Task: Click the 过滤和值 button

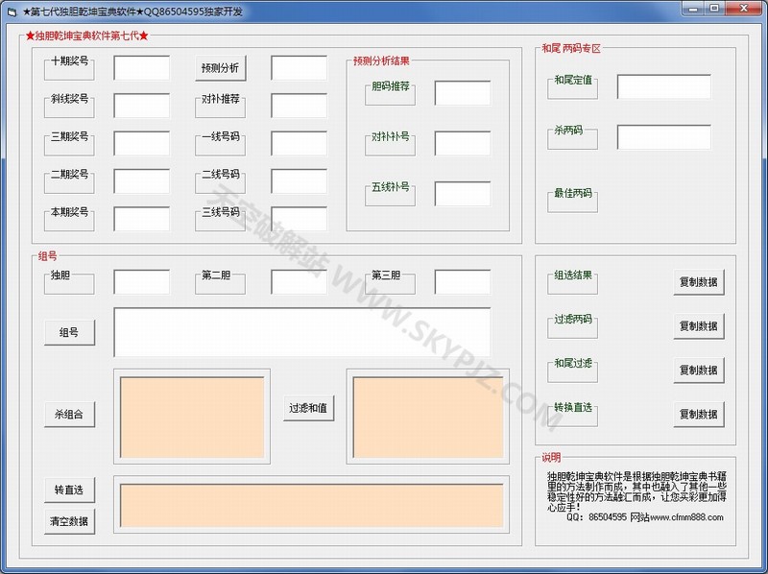Action: (x=308, y=408)
